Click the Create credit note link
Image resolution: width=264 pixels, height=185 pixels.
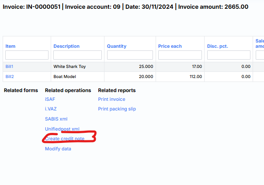click(x=65, y=139)
